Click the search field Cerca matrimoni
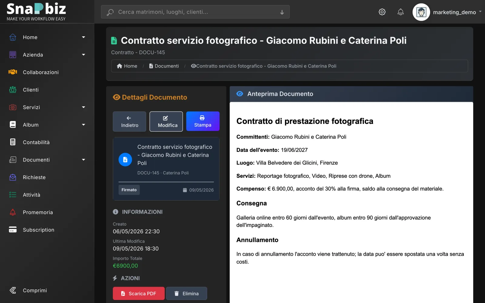 point(195,12)
